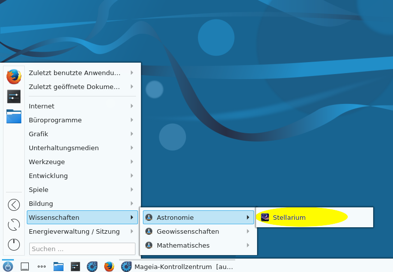Open the Internet category
393x272 pixels.
click(82, 106)
